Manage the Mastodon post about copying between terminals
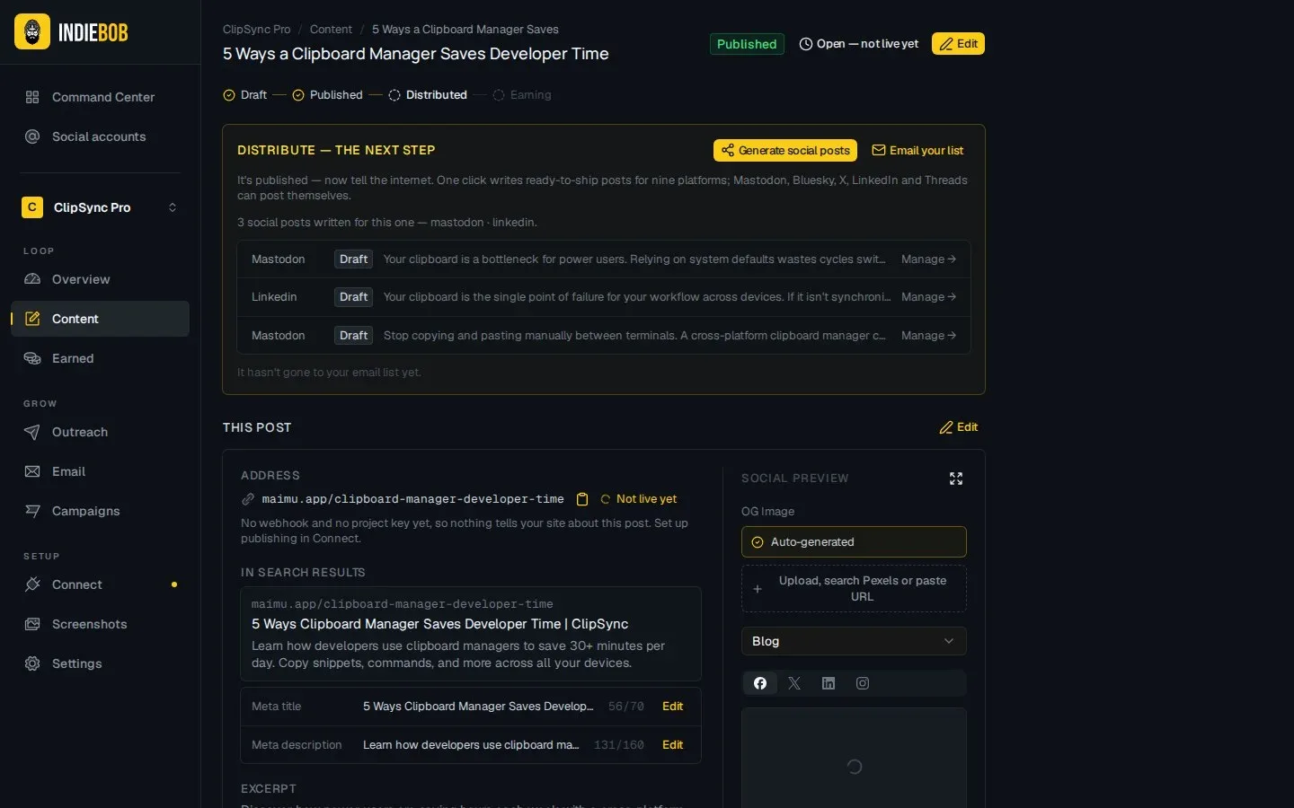This screenshot has height=808, width=1294. pyautogui.click(x=928, y=336)
